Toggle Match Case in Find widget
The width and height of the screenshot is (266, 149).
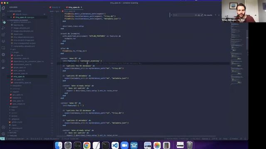point(196,15)
